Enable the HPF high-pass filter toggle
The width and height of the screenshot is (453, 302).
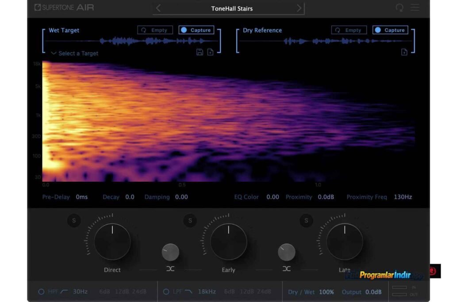pyautogui.click(x=41, y=292)
